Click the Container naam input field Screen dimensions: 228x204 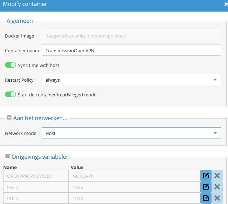131,50
